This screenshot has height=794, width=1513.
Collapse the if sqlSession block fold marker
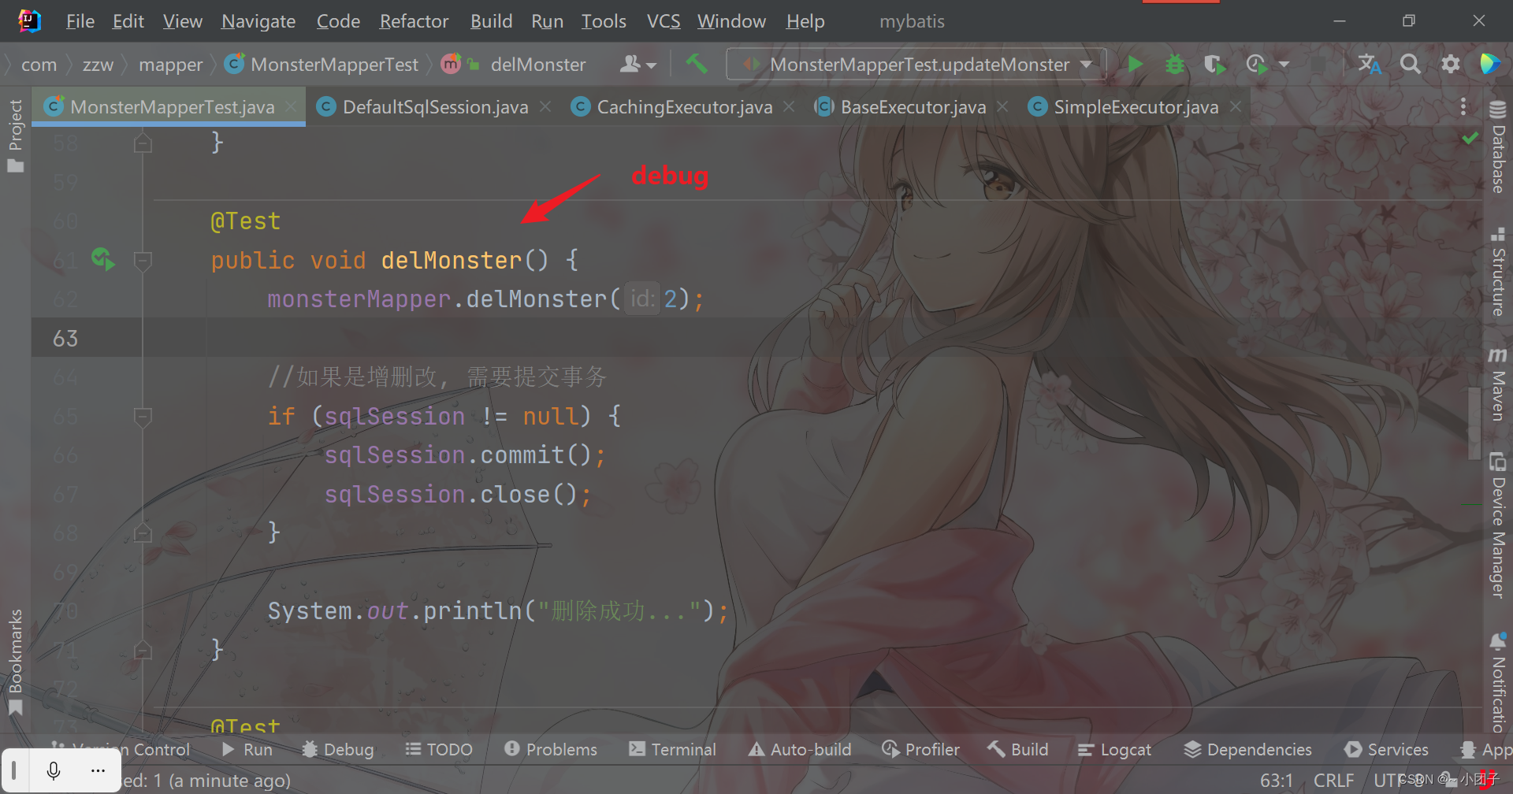143,417
